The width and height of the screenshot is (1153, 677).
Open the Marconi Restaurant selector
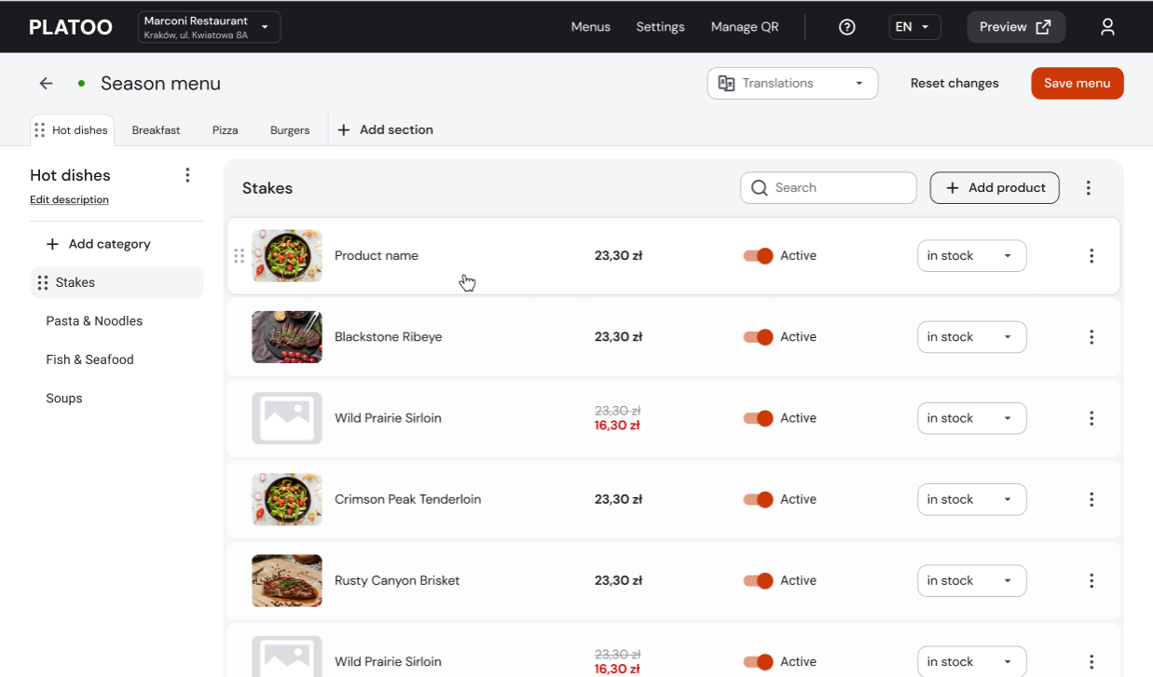tap(208, 26)
